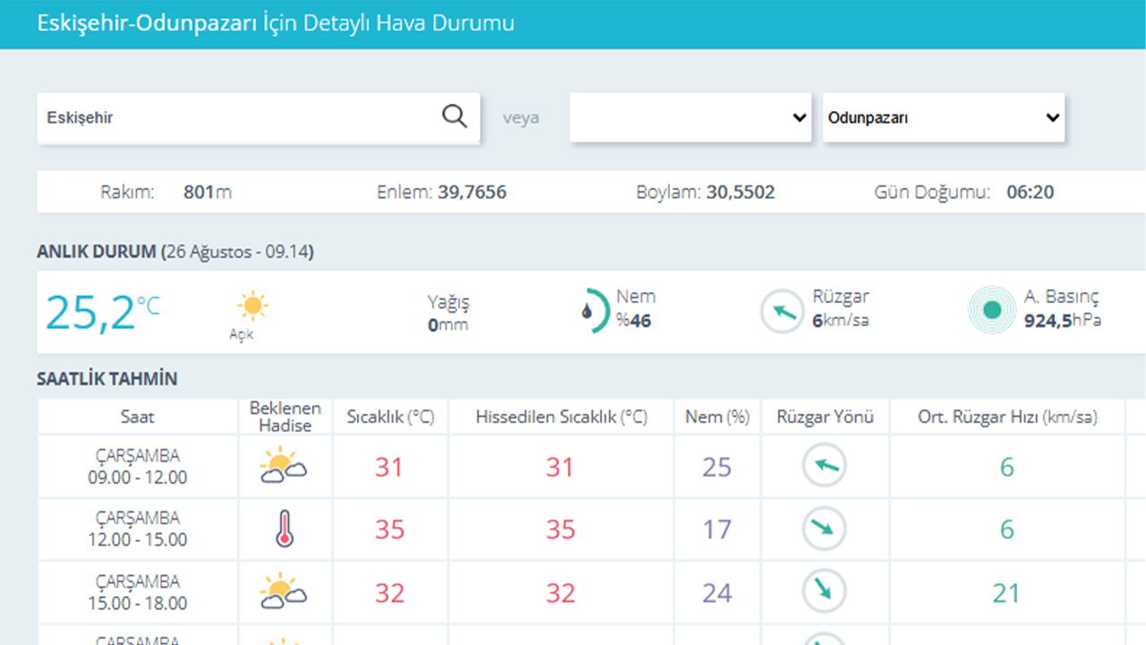This screenshot has width=1146, height=645.
Task: Click the Beklenen Hadise column header
Action: (285, 417)
